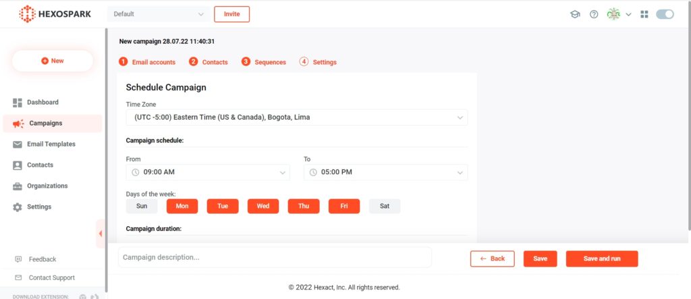Open the help question mark icon

coord(594,14)
